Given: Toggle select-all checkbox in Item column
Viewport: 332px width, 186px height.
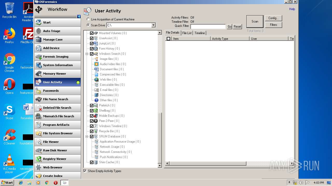Looking at the screenshot, I should point(168,39).
